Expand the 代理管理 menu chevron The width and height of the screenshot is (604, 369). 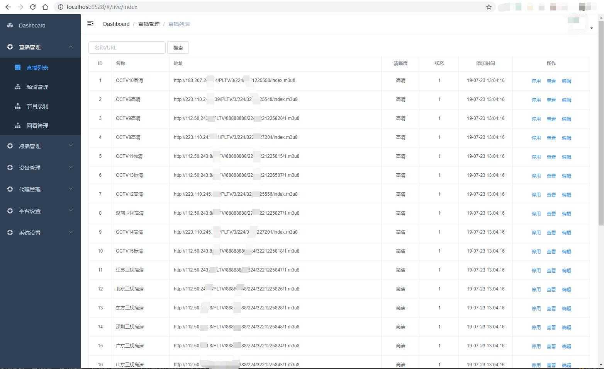coord(71,189)
